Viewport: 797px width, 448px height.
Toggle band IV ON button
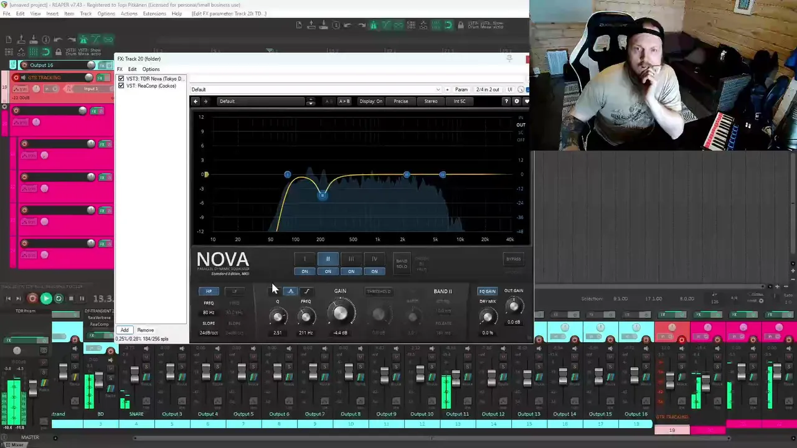coord(374,271)
